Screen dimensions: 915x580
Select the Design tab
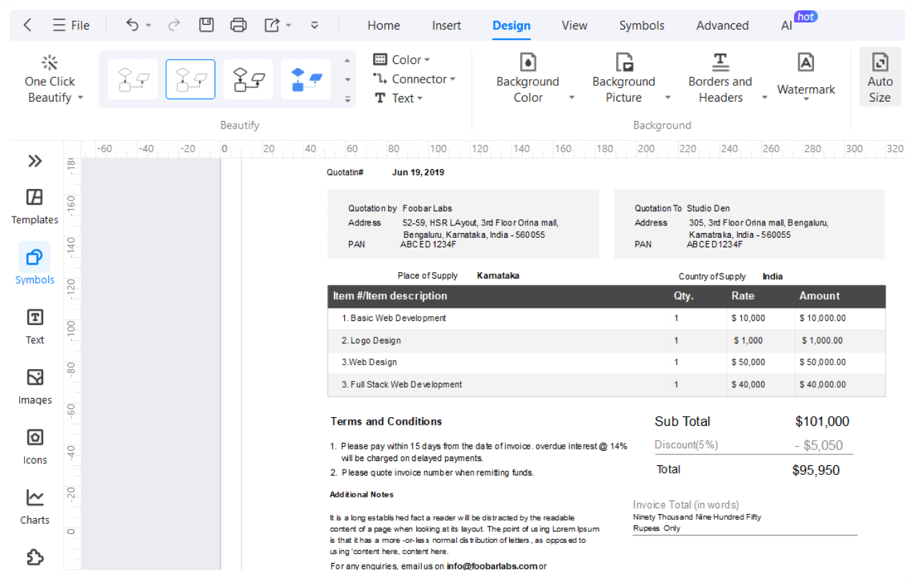(511, 25)
